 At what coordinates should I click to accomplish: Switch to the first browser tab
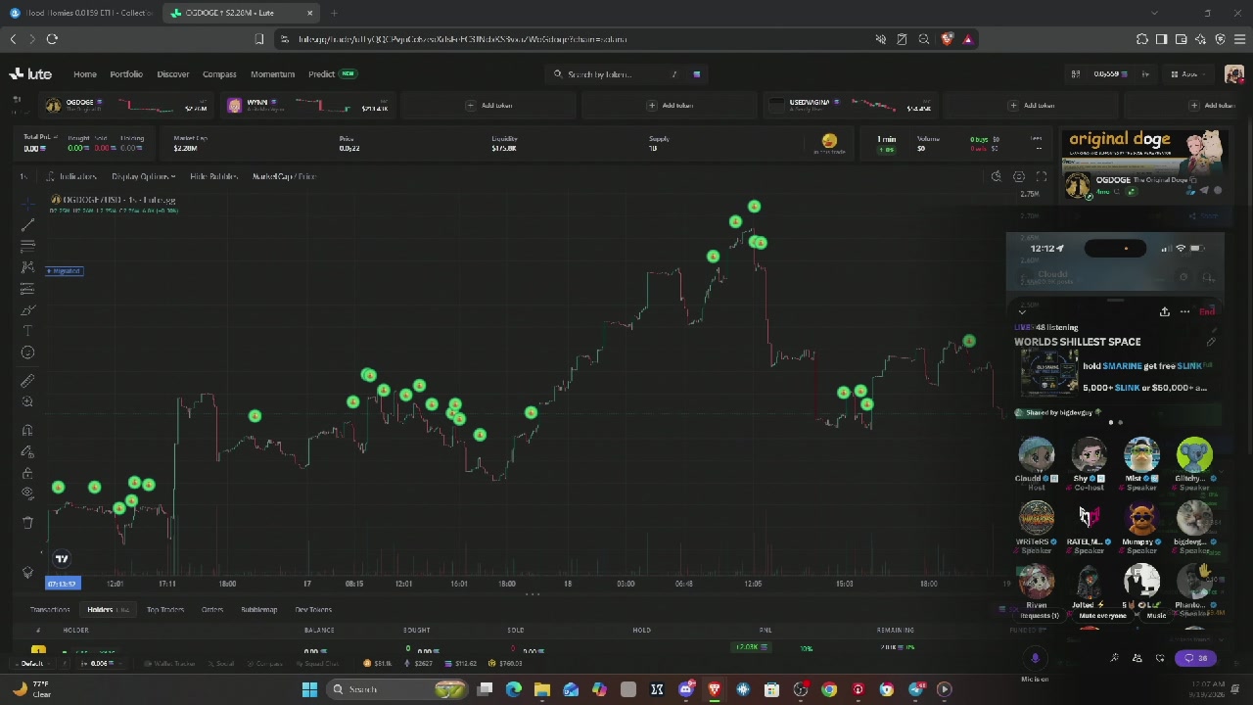[x=80, y=13]
